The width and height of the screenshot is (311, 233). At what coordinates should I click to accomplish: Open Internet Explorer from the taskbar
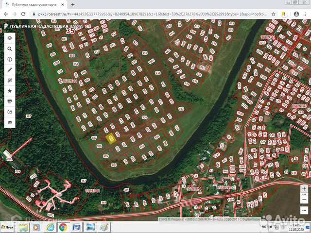coord(51,227)
